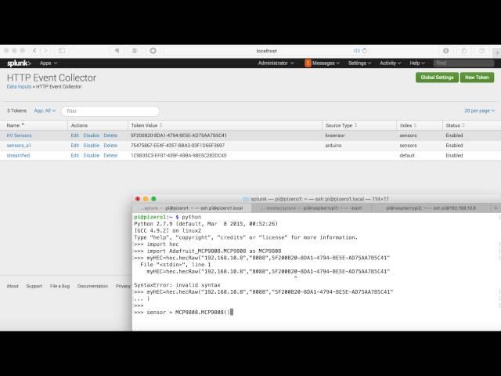Zoom the terminal with green button

click(x=153, y=199)
